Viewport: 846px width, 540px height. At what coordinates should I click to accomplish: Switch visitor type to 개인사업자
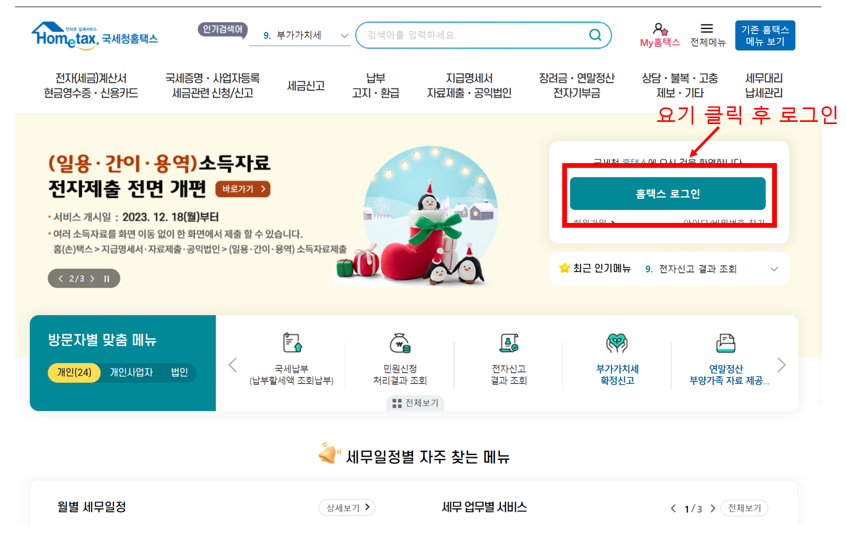click(x=131, y=372)
